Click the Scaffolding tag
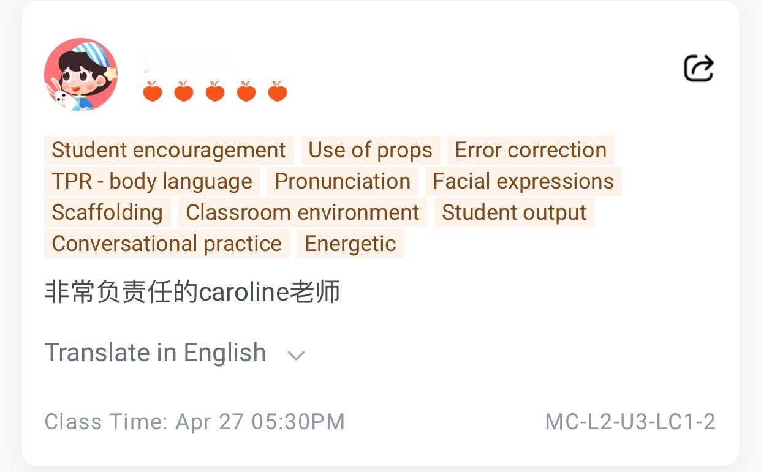The image size is (761, 472). coord(107,212)
